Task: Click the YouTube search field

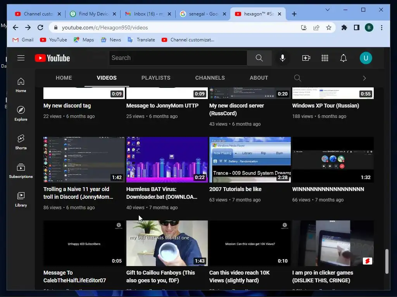Action: pos(178,58)
